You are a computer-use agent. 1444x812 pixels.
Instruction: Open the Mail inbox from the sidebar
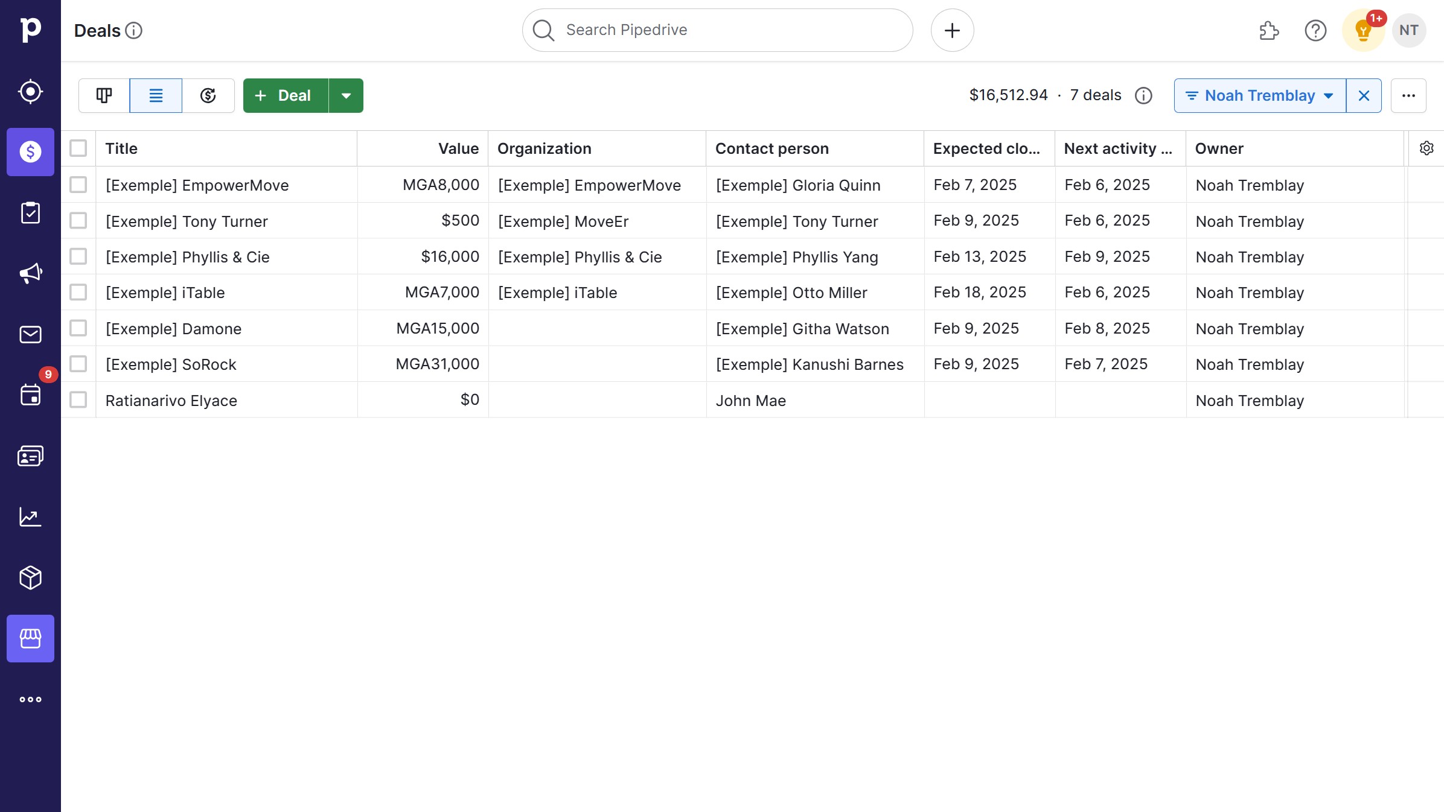click(30, 334)
